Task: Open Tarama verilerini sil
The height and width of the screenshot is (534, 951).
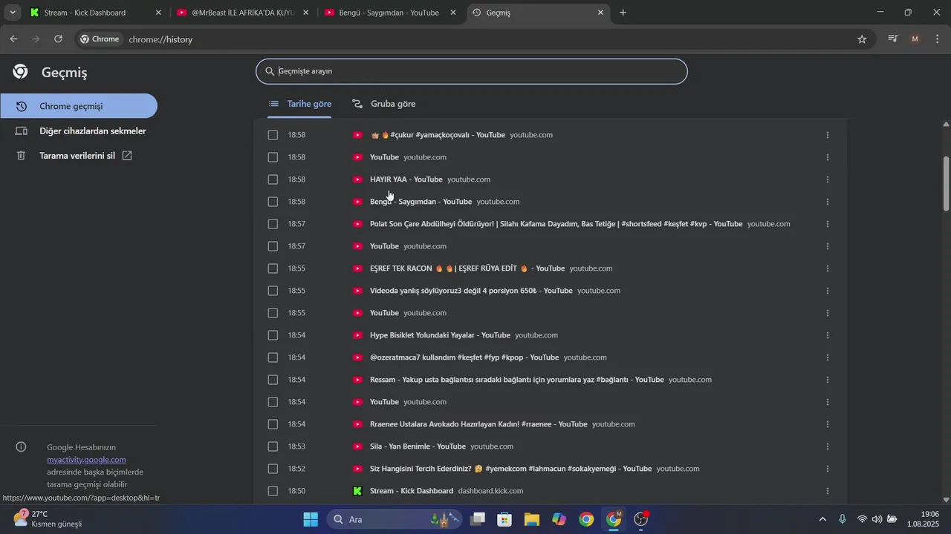Action: (79, 156)
